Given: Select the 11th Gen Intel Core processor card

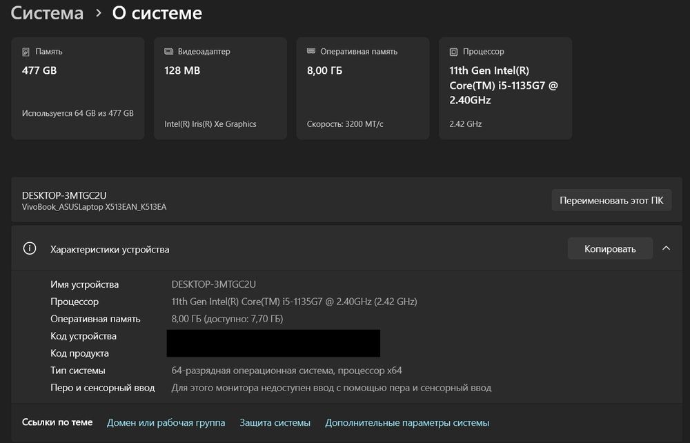Looking at the screenshot, I should click(x=506, y=88).
